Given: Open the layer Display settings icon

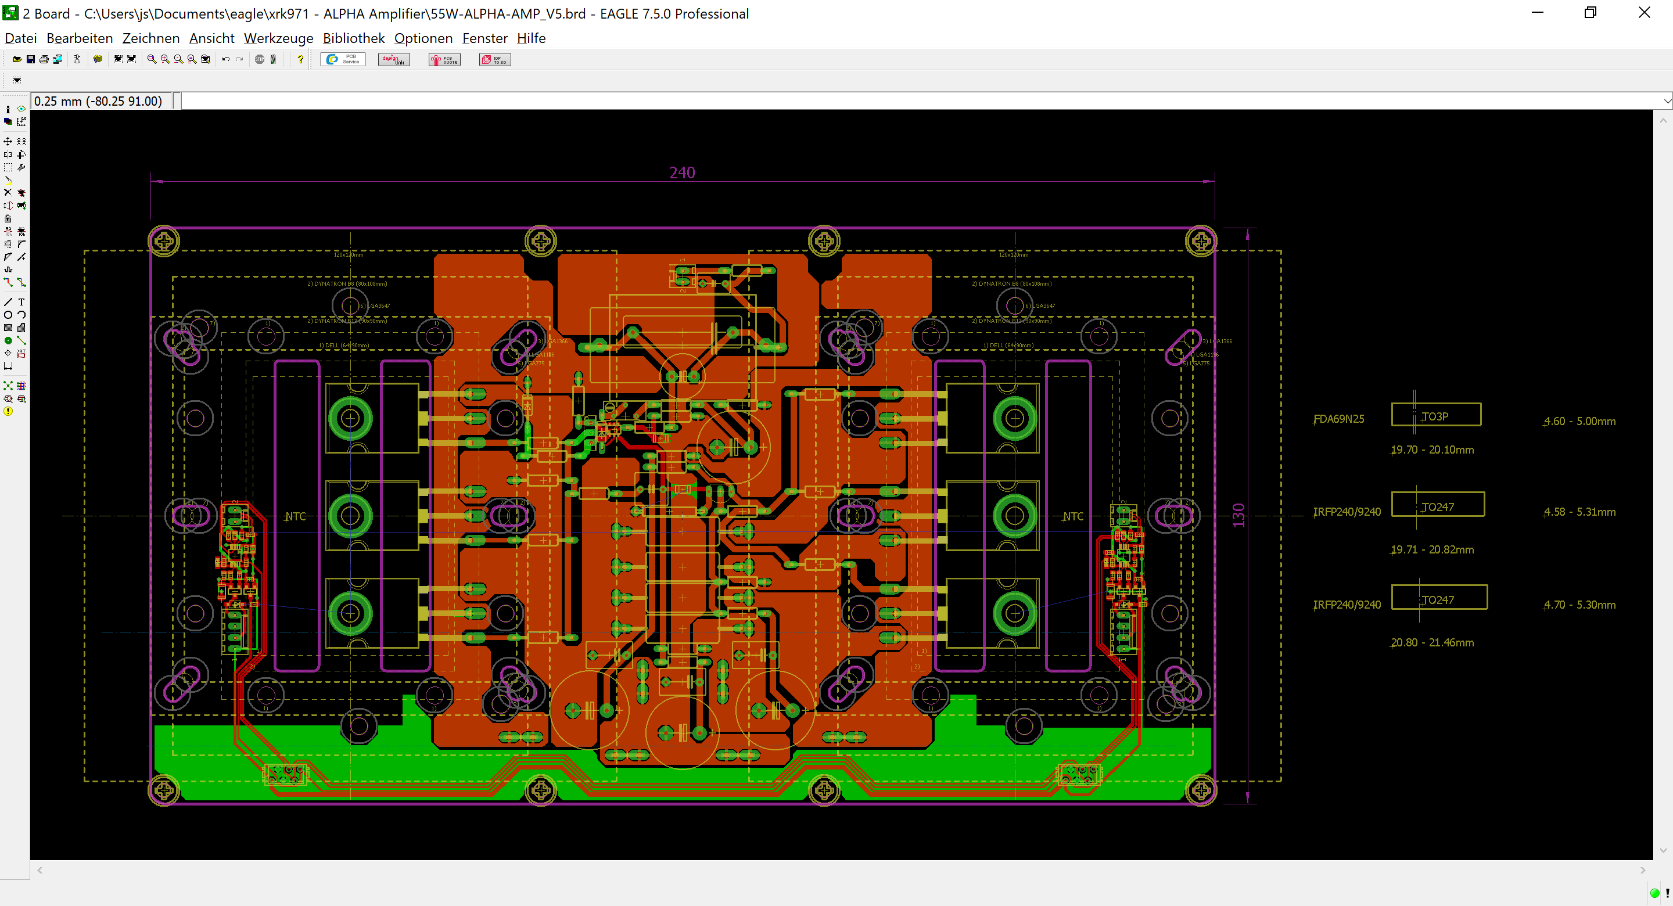Looking at the screenshot, I should [x=8, y=121].
